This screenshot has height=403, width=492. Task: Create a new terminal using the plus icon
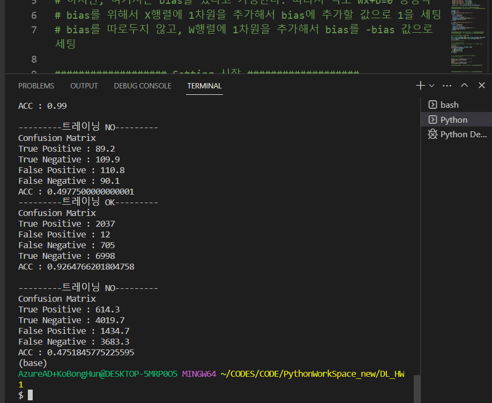tap(419, 85)
